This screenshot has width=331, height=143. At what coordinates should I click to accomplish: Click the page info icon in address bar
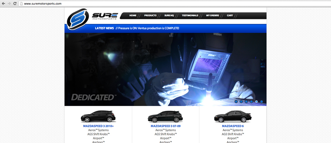pyautogui.click(x=21, y=4)
